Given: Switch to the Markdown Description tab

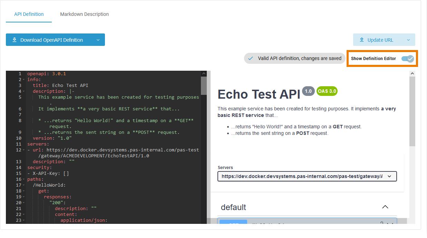Looking at the screenshot, I should point(84,14).
